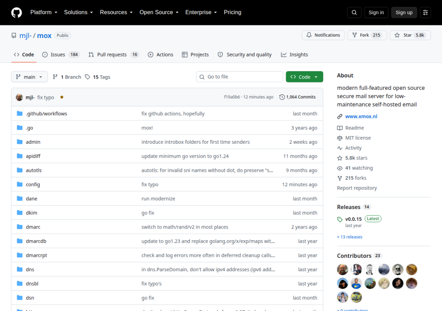Open the dmarcdb folder
The width and height of the screenshot is (442, 311).
click(36, 241)
